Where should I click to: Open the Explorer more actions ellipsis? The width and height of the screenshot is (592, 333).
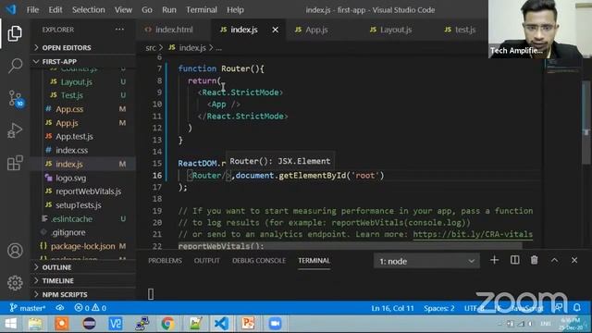tap(119, 29)
